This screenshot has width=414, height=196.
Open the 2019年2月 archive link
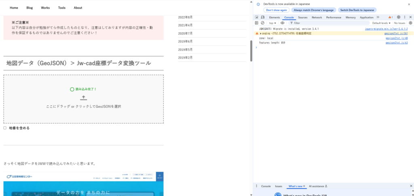click(x=185, y=57)
